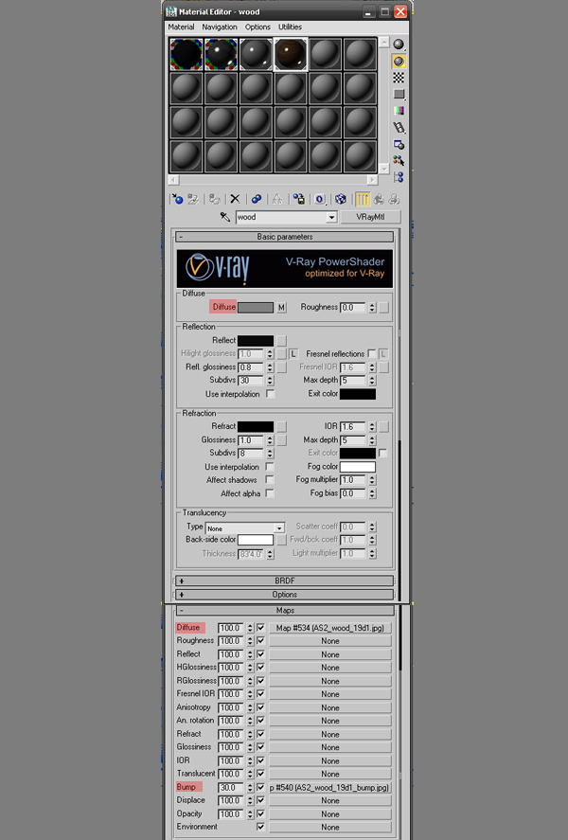Open the Utilities menu

coord(290,27)
